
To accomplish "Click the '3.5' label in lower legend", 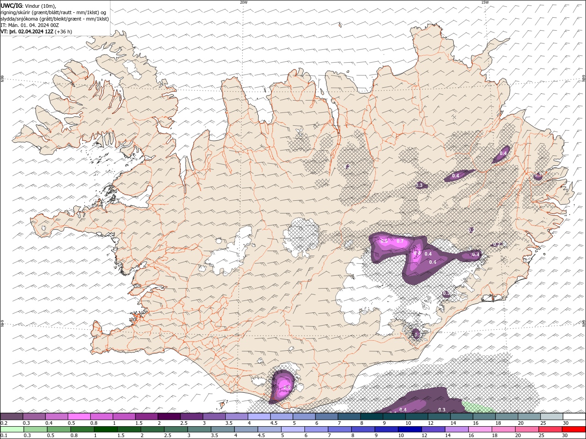I will click(x=214, y=436).
